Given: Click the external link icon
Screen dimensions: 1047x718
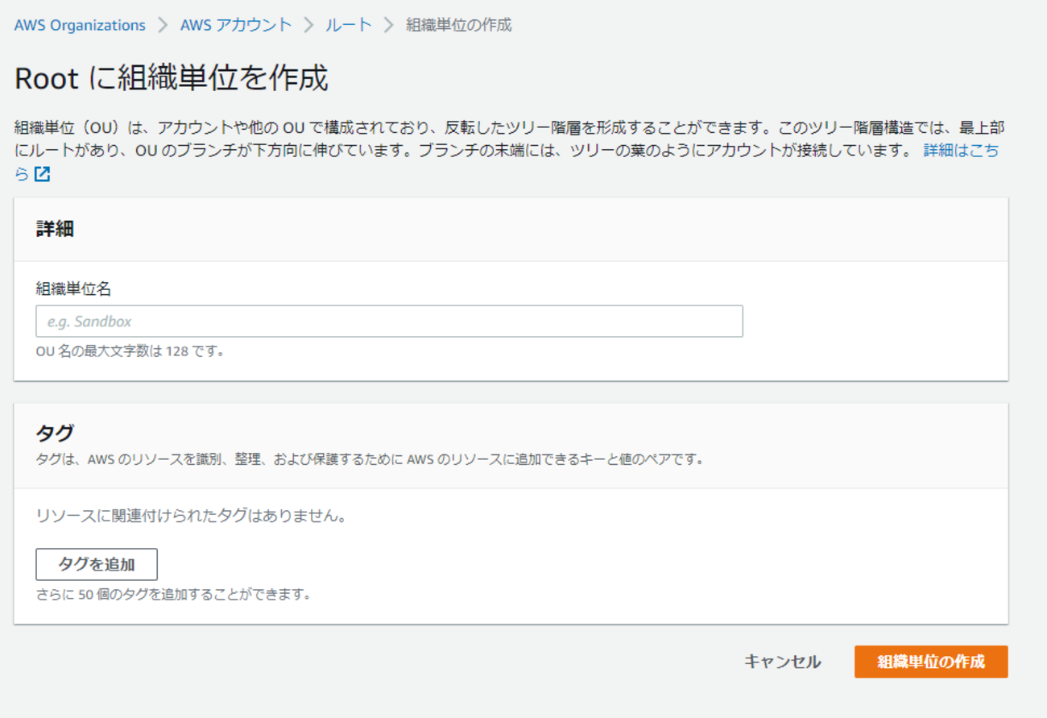Looking at the screenshot, I should [x=42, y=174].
